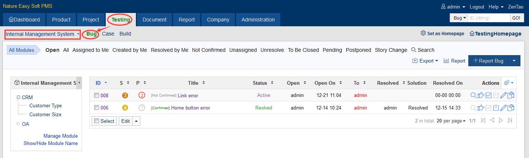Click the ID quick search field

[x=488, y=18]
